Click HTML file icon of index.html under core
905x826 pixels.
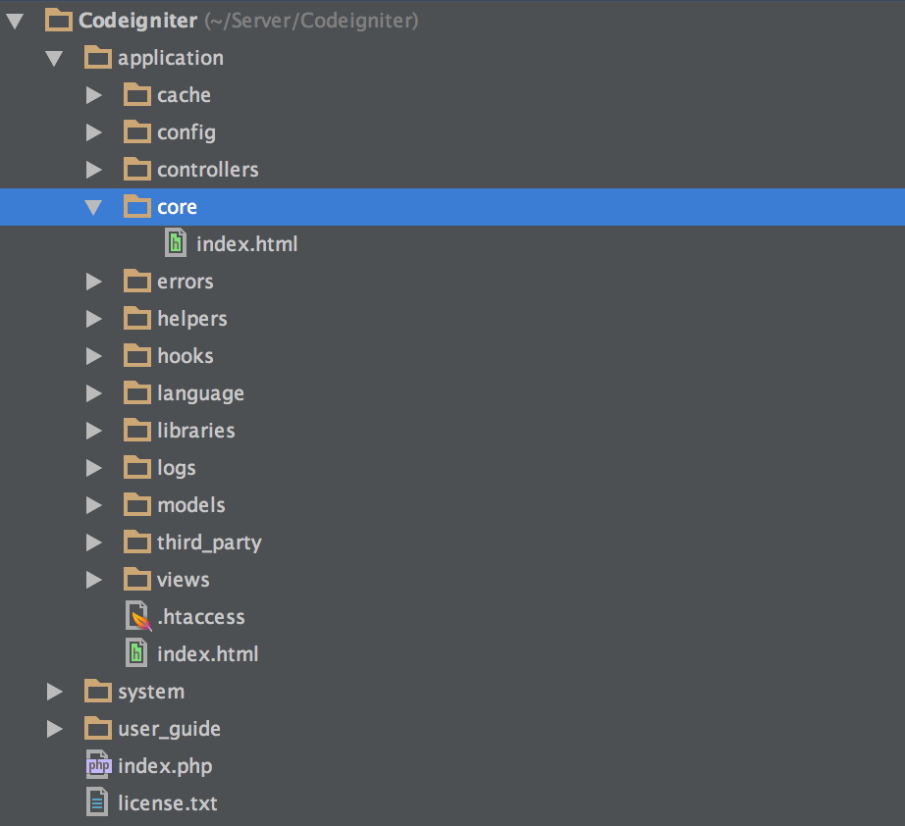tap(176, 243)
